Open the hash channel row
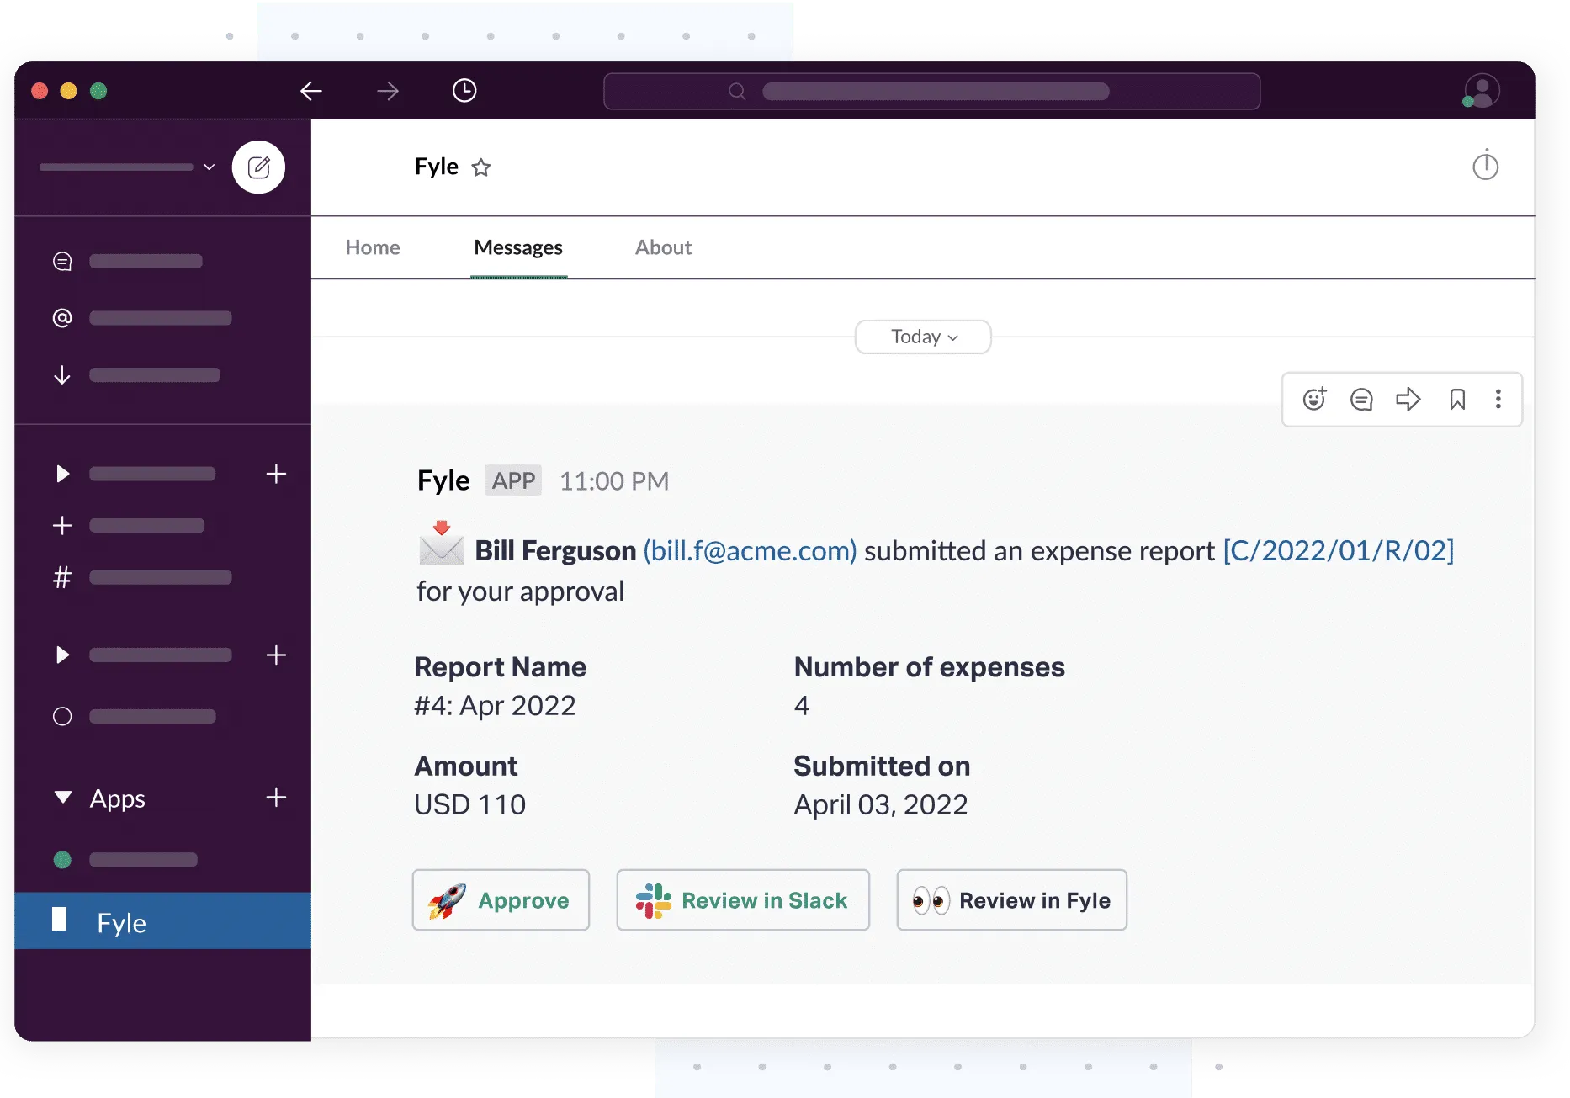 tap(143, 578)
